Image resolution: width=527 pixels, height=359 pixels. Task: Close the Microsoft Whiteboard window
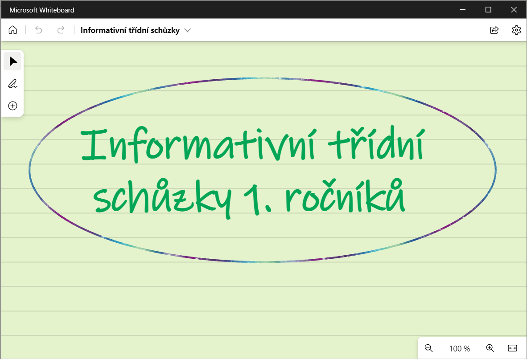(x=514, y=9)
